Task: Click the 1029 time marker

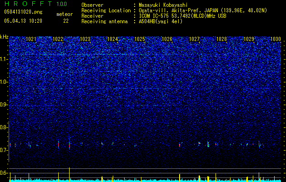Action: click(249, 39)
